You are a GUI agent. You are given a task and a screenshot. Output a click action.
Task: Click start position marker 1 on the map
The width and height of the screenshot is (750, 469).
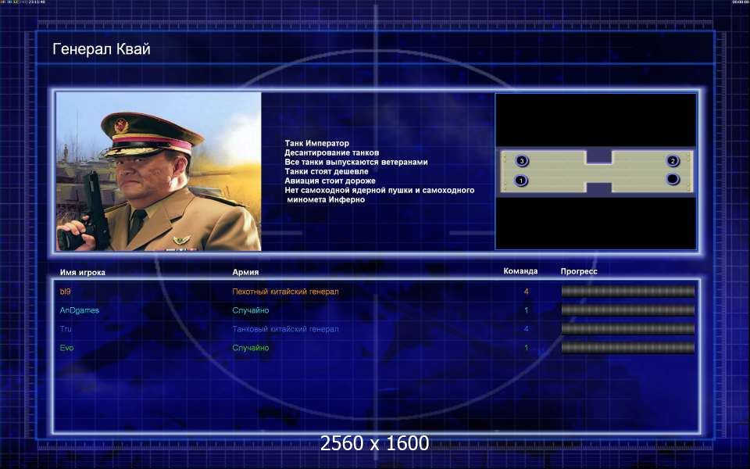pos(521,181)
